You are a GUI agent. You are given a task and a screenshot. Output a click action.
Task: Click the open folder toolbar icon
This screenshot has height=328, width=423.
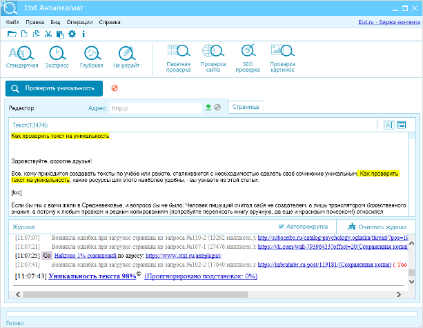pos(11,34)
